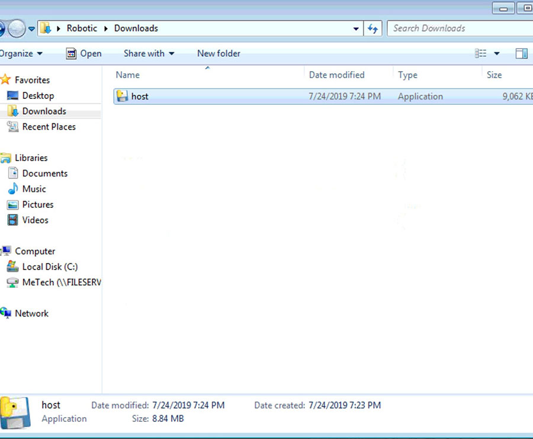Click the Recent Places icon

[x=12, y=127]
